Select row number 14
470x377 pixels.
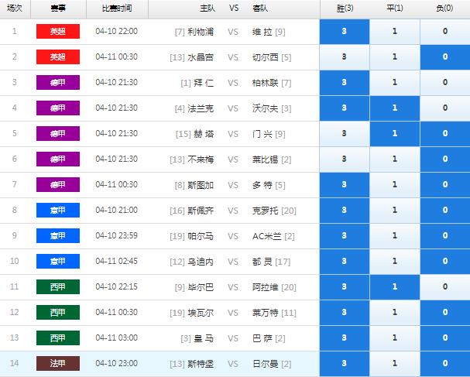pos(15,363)
